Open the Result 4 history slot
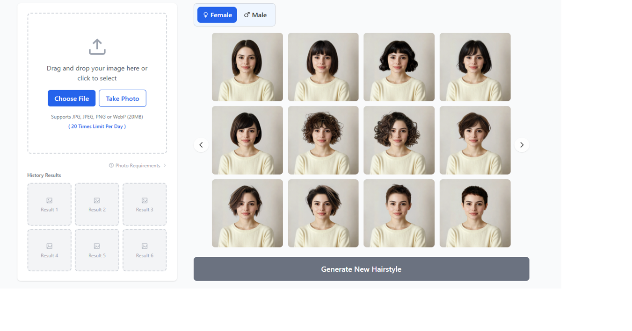Viewport: 632px width, 331px height. pyautogui.click(x=50, y=250)
